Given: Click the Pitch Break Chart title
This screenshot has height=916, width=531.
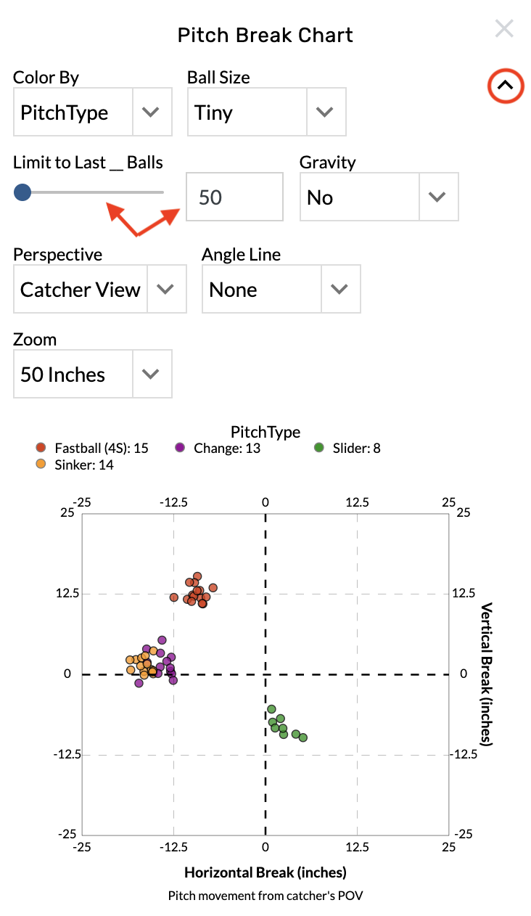Looking at the screenshot, I should (265, 35).
